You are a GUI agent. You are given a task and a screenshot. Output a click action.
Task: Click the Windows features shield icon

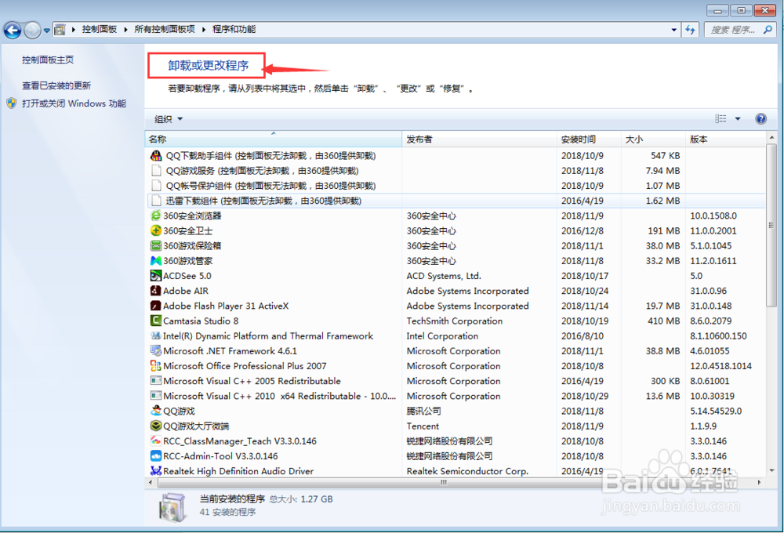[x=12, y=103]
